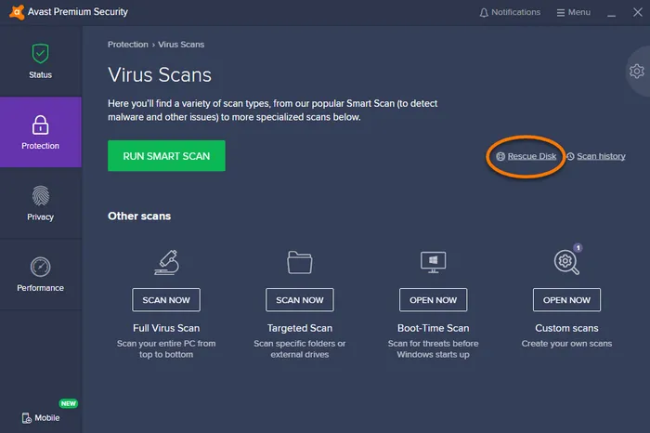Open Privacy fingerprint icon in sidebar
This screenshot has width=650, height=433.
(40, 196)
